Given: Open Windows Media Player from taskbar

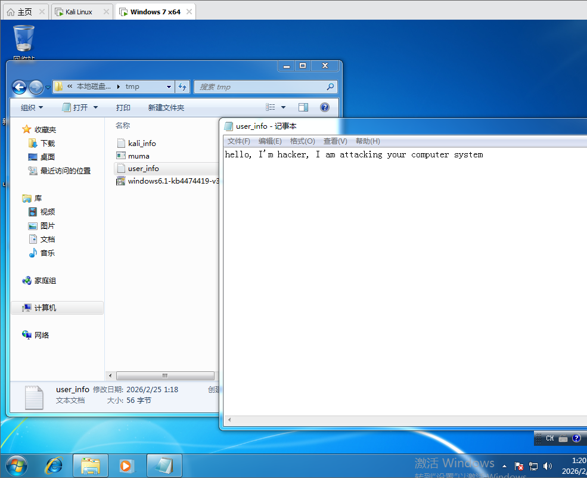Looking at the screenshot, I should (127, 466).
